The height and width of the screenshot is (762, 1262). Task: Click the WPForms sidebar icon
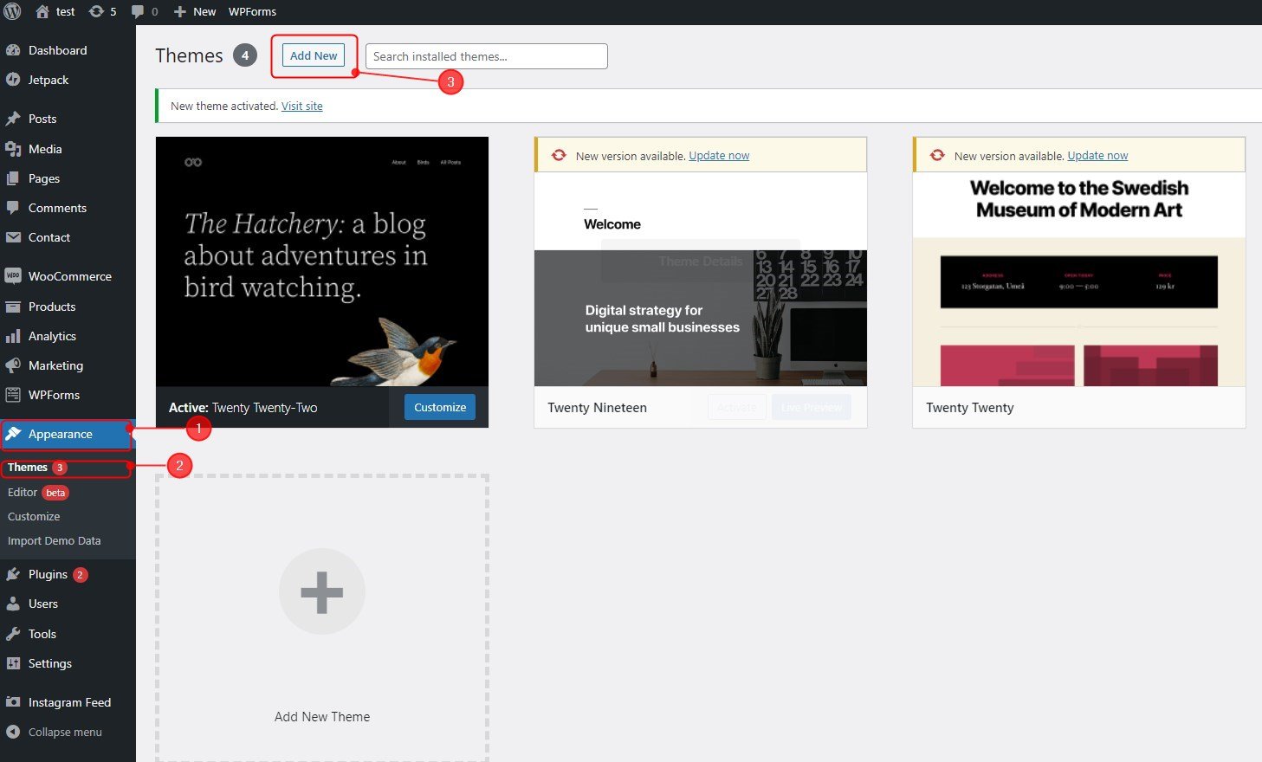13,395
